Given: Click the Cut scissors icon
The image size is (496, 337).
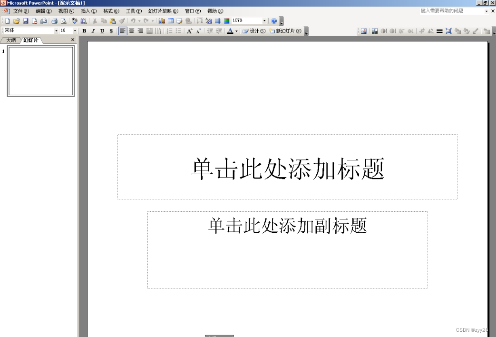Looking at the screenshot, I should pyautogui.click(x=95, y=21).
